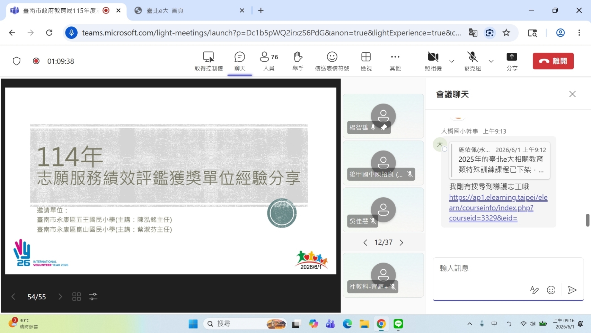Open slide grid view icon
The width and height of the screenshot is (591, 333).
[x=77, y=297]
